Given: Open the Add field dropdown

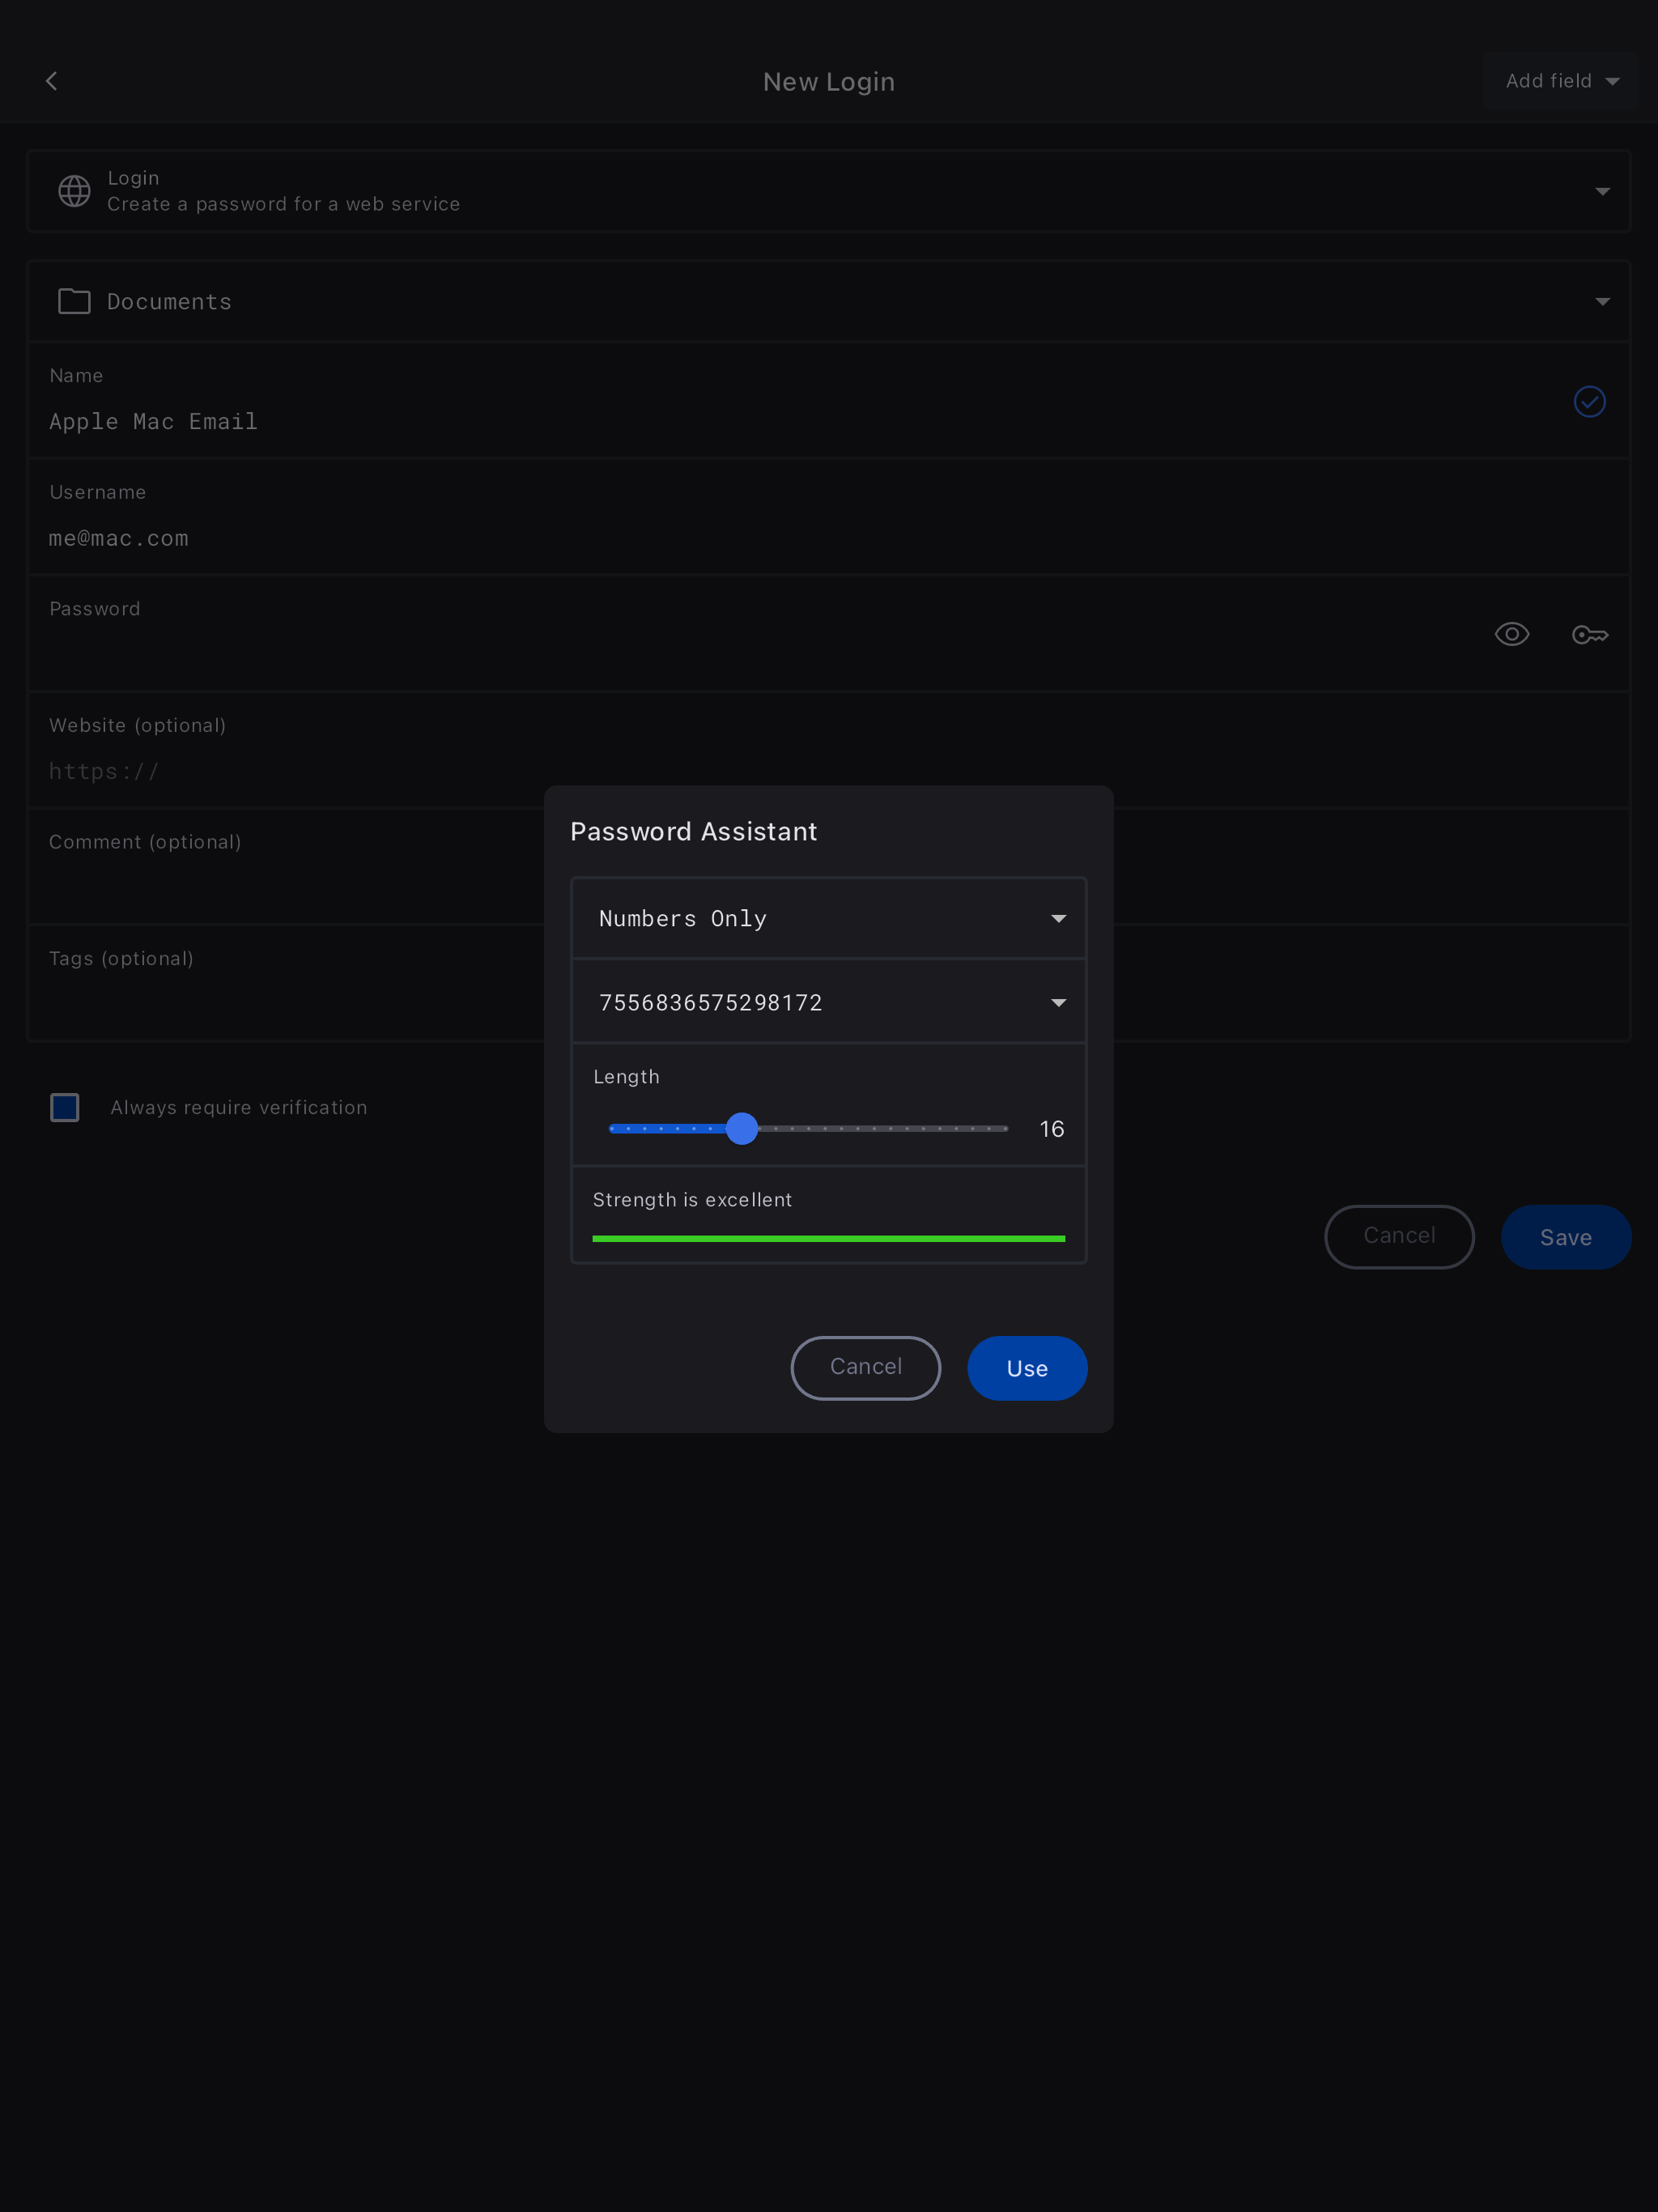Looking at the screenshot, I should point(1560,81).
